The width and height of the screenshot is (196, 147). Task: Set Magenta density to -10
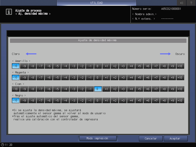pyautogui.click(x=16, y=78)
